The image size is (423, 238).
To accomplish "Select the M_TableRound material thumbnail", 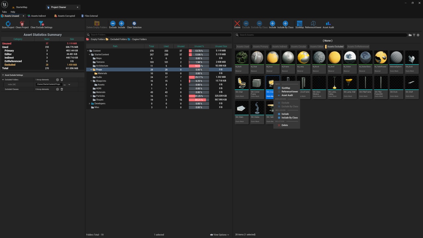I will tap(381, 62).
